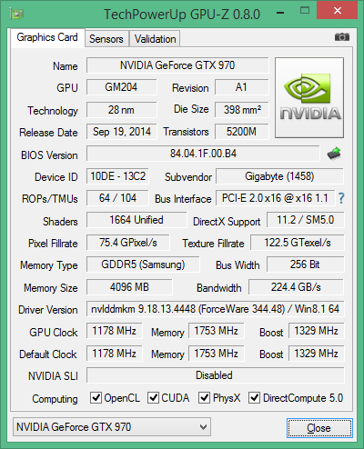Image resolution: width=364 pixels, height=449 pixels.
Task: Click the 'Computing' label
Action: tap(55, 399)
